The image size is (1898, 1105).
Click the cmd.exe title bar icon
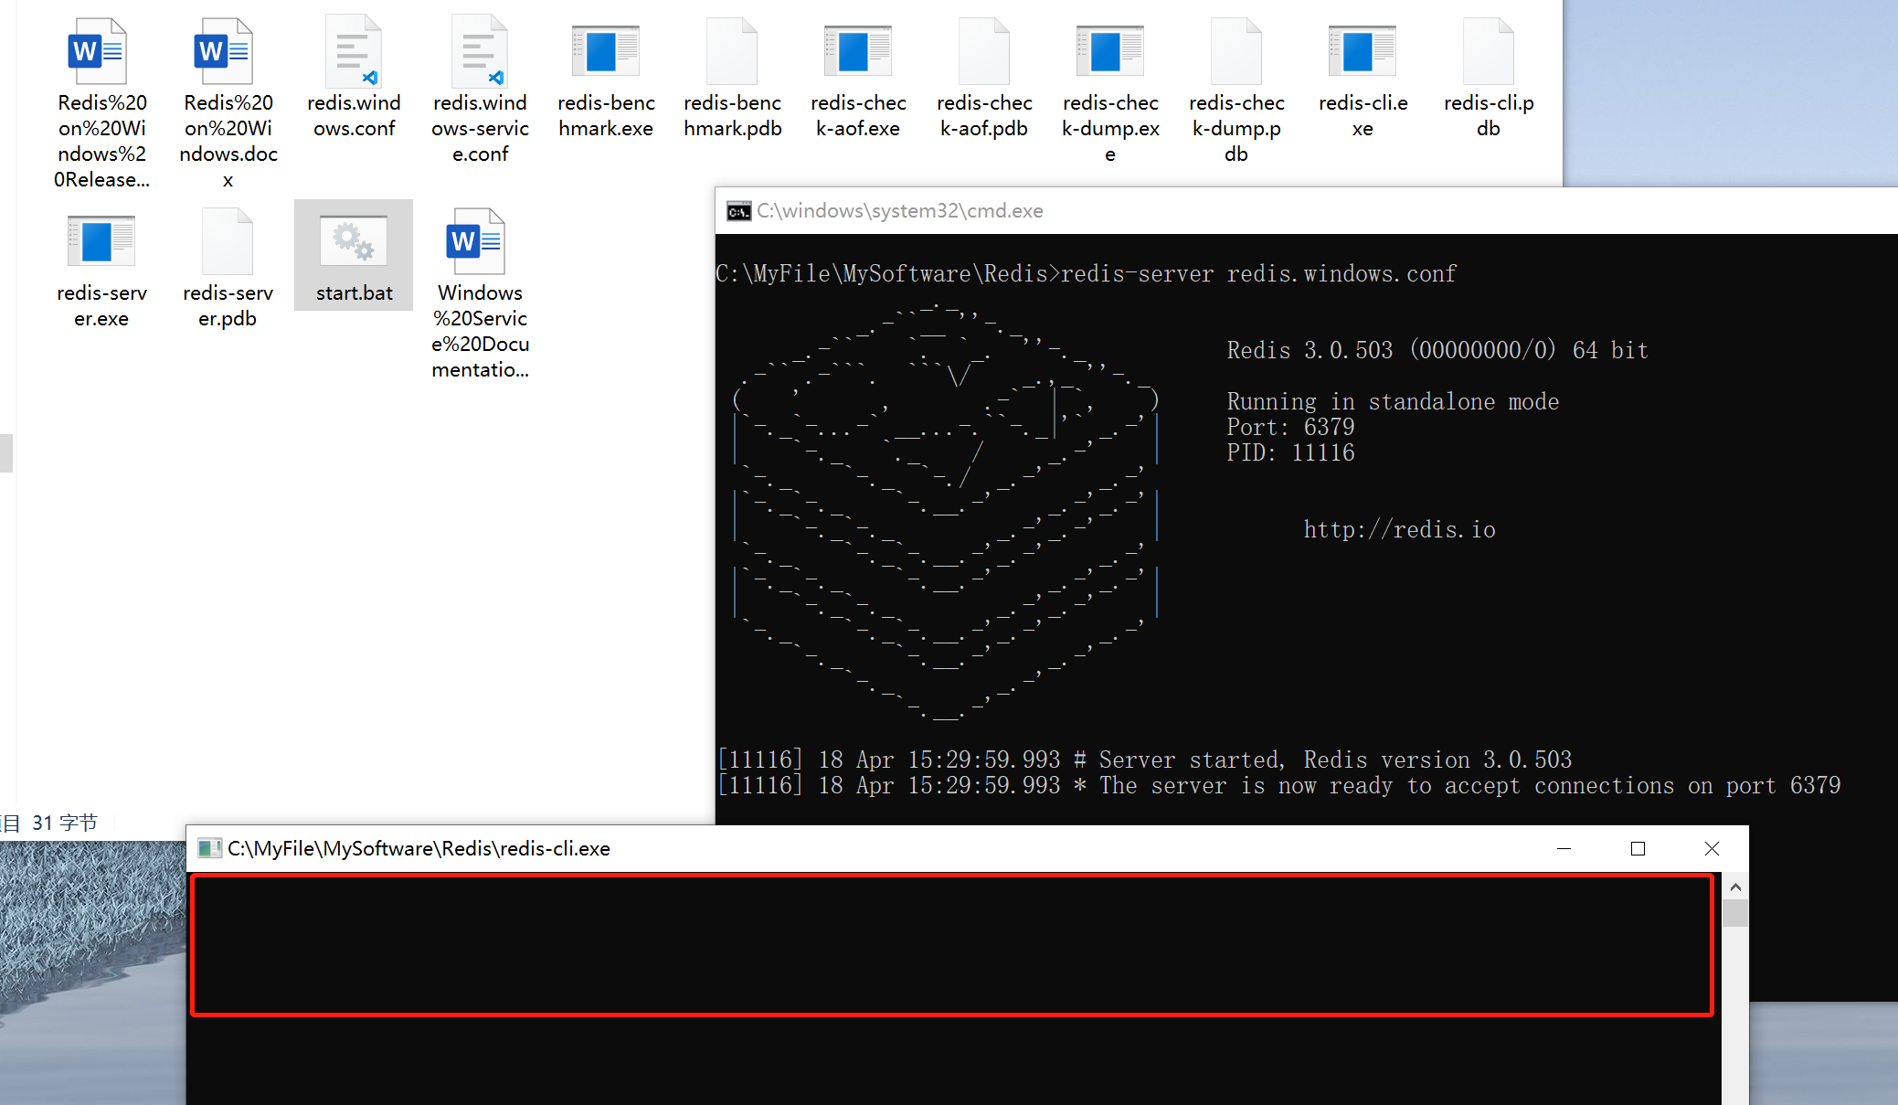click(x=738, y=212)
